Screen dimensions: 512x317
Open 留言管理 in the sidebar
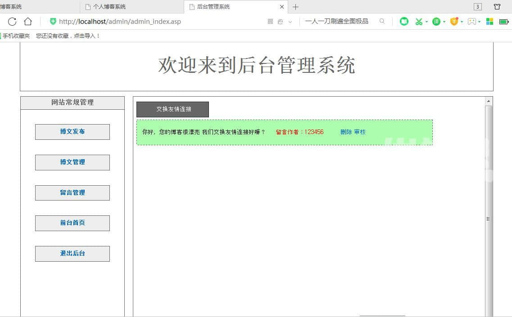click(72, 192)
